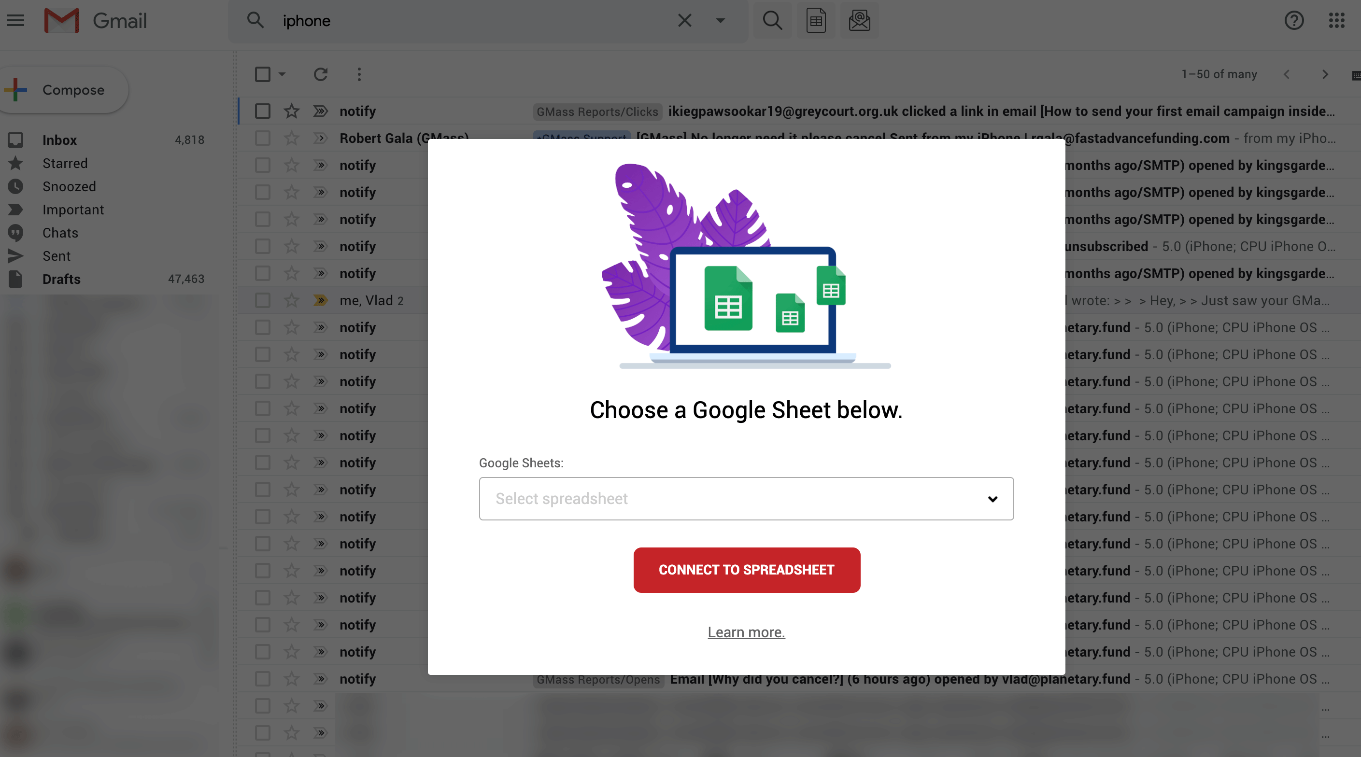Open the main menu hamburger icon
This screenshot has width=1361, height=757.
pyautogui.click(x=15, y=21)
